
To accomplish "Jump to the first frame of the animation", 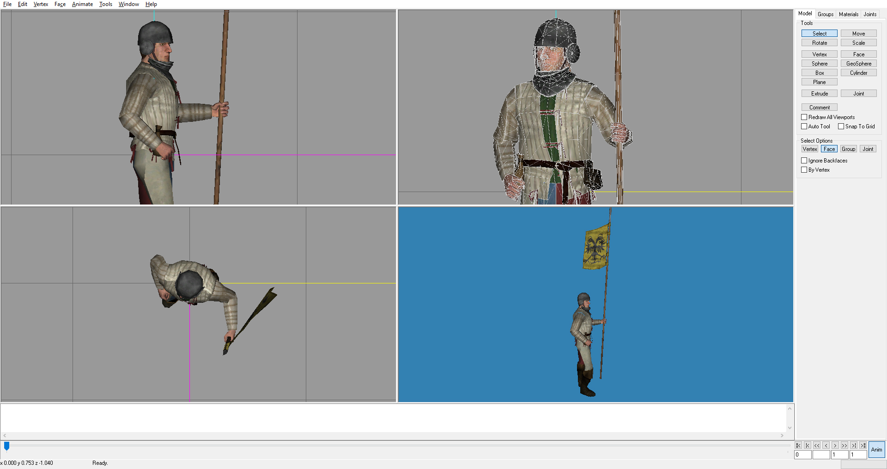I will [x=798, y=445].
